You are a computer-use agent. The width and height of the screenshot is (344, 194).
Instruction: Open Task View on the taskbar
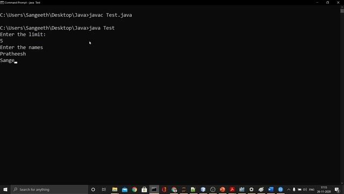pos(104,189)
